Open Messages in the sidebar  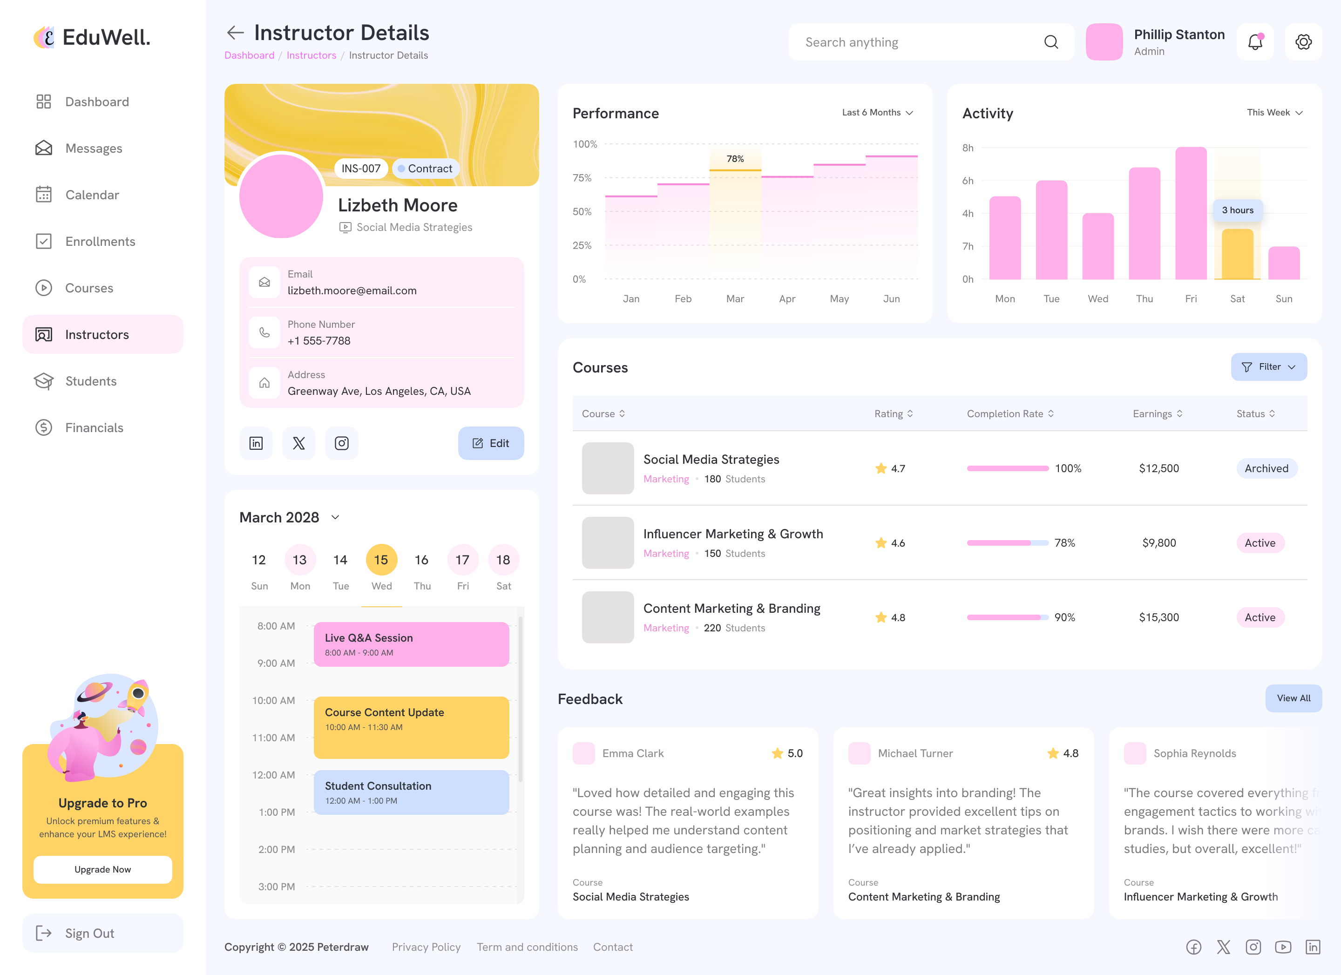pyautogui.click(x=94, y=149)
